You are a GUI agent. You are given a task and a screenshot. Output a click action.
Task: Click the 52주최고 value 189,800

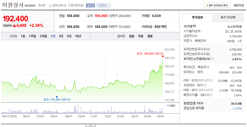coord(224,72)
